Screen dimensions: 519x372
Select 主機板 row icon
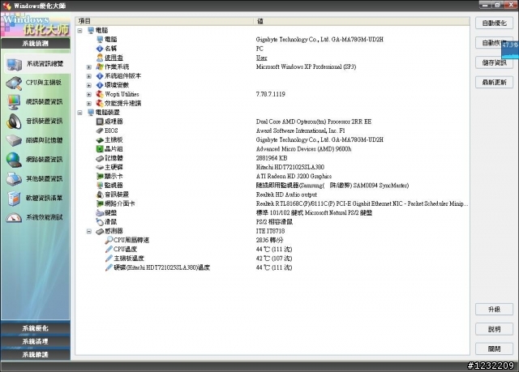100,140
